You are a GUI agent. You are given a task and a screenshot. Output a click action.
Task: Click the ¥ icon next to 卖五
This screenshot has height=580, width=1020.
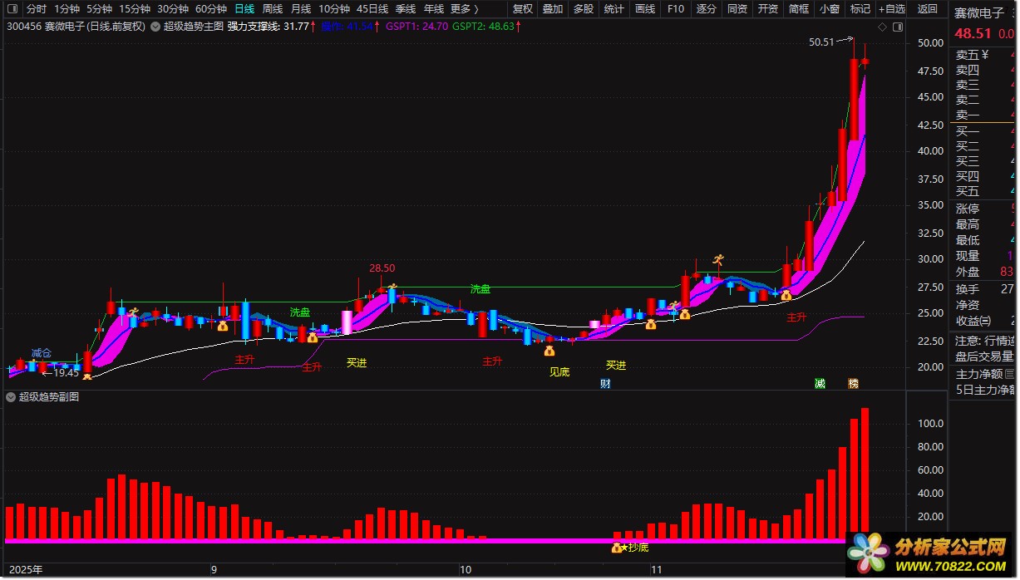(985, 55)
